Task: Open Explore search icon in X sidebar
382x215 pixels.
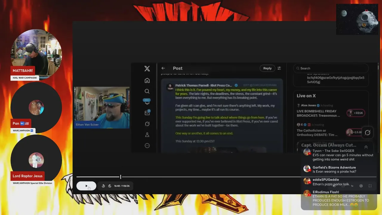Action: point(147,91)
